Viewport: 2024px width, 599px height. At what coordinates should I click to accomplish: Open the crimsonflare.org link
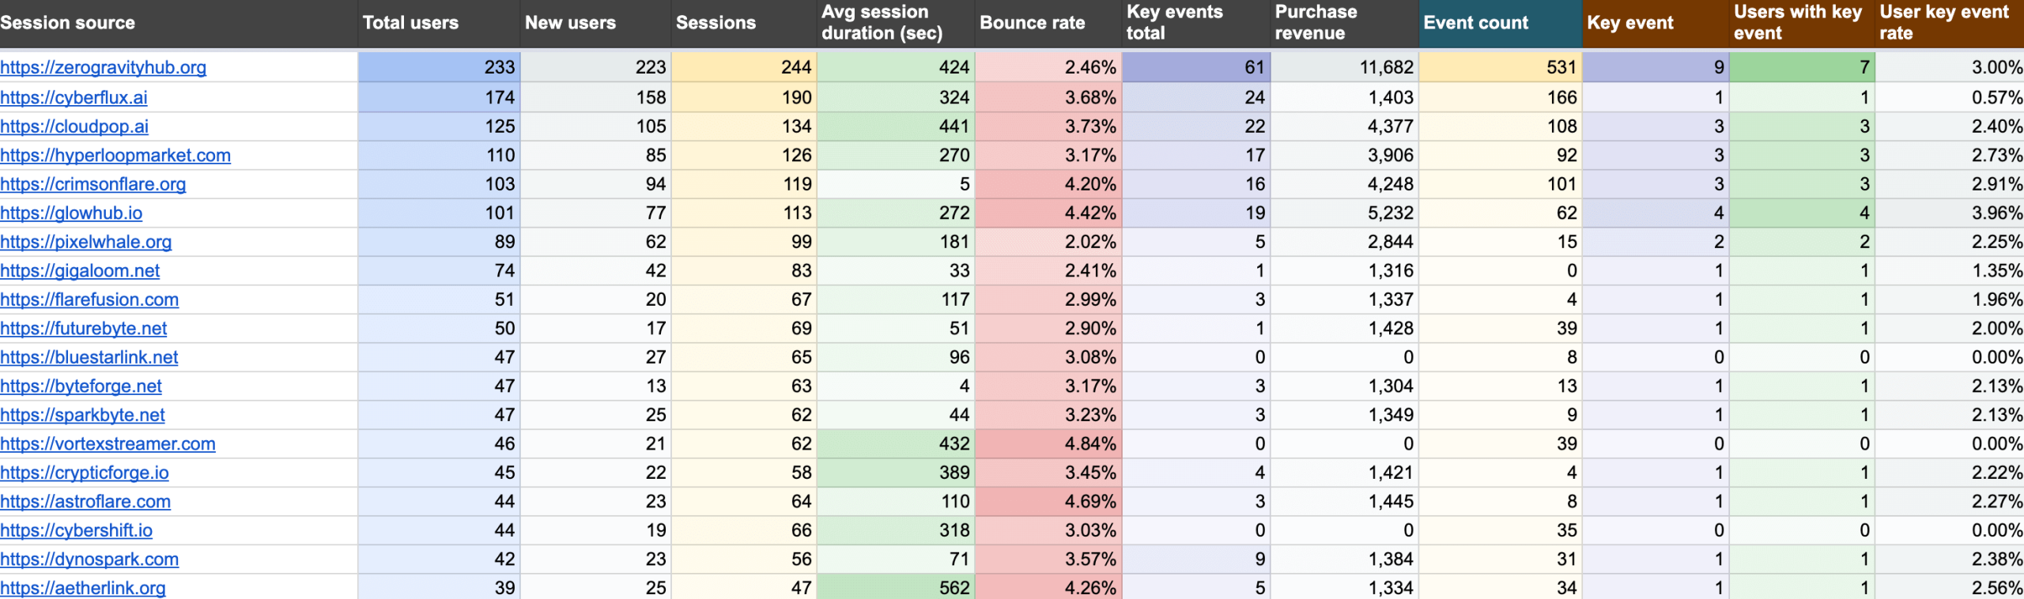click(x=93, y=185)
